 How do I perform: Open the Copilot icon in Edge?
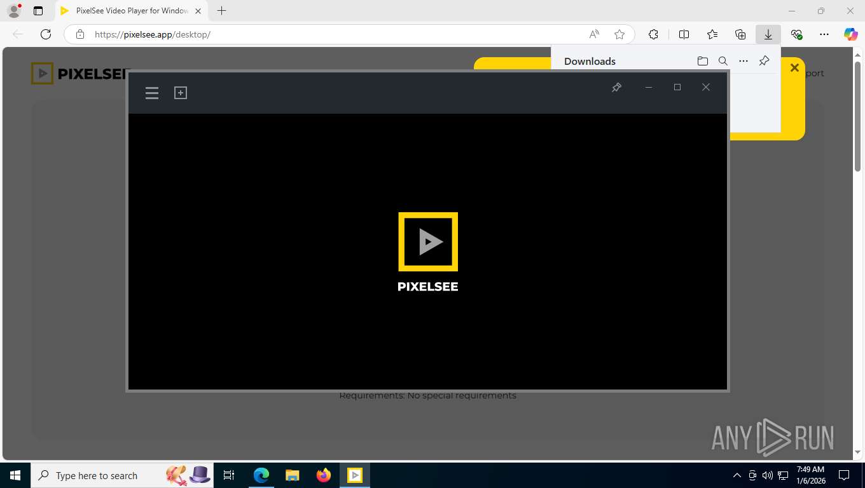[x=851, y=34]
